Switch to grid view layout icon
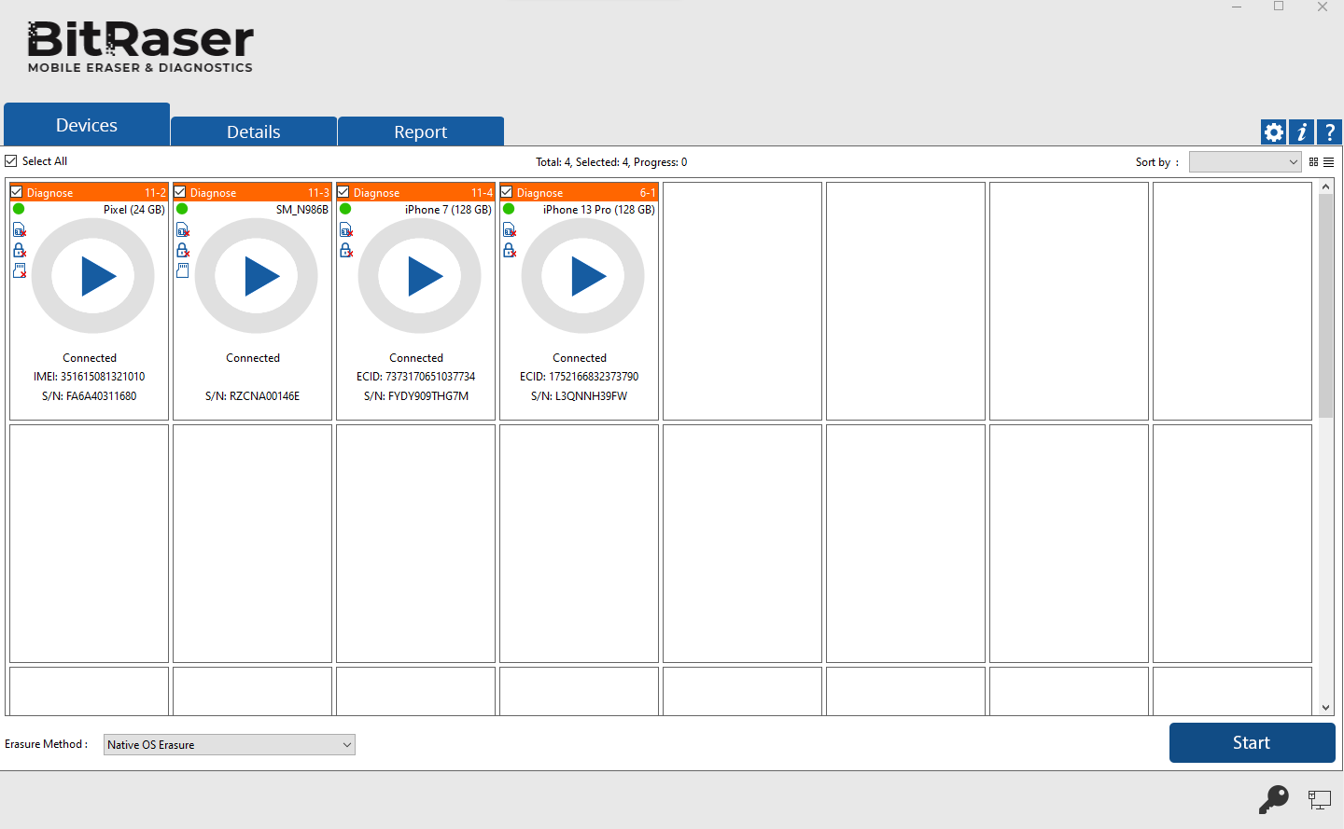 point(1313,162)
